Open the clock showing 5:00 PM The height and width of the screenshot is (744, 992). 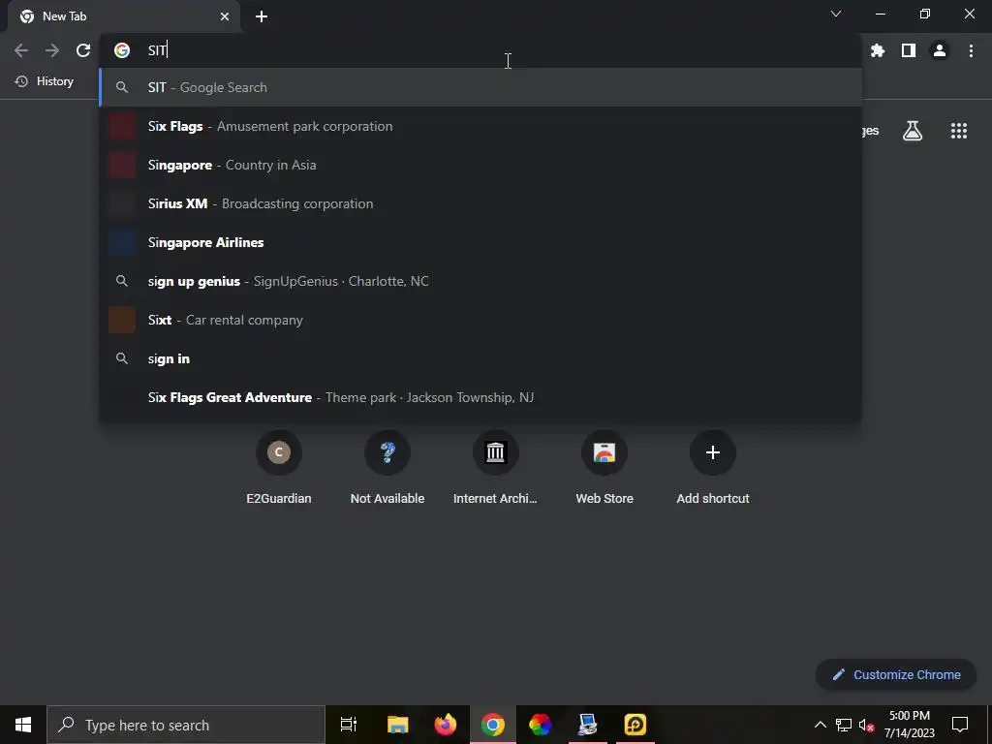(909, 725)
